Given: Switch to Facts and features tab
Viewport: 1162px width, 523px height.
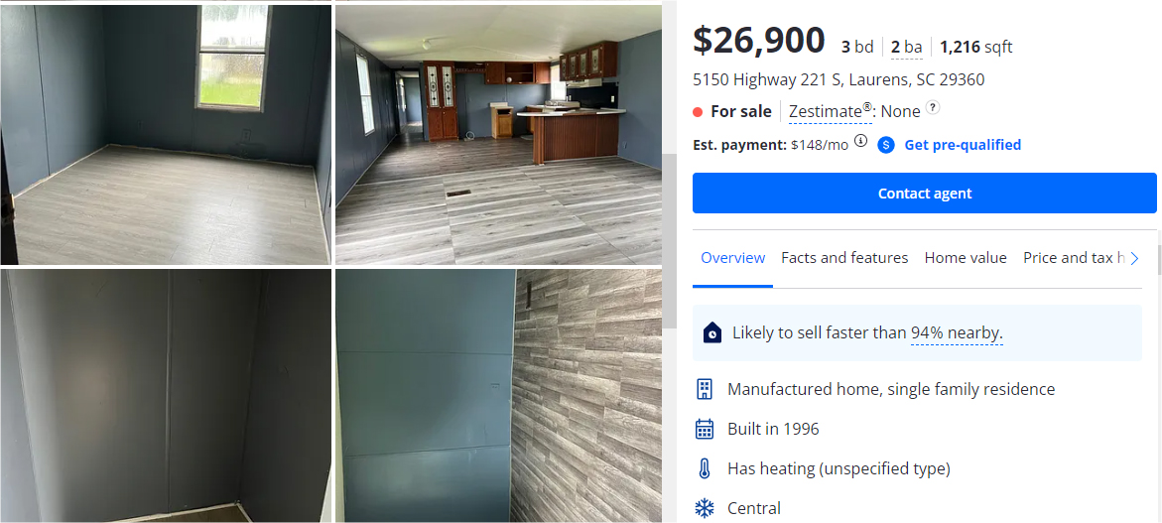Looking at the screenshot, I should coord(844,258).
